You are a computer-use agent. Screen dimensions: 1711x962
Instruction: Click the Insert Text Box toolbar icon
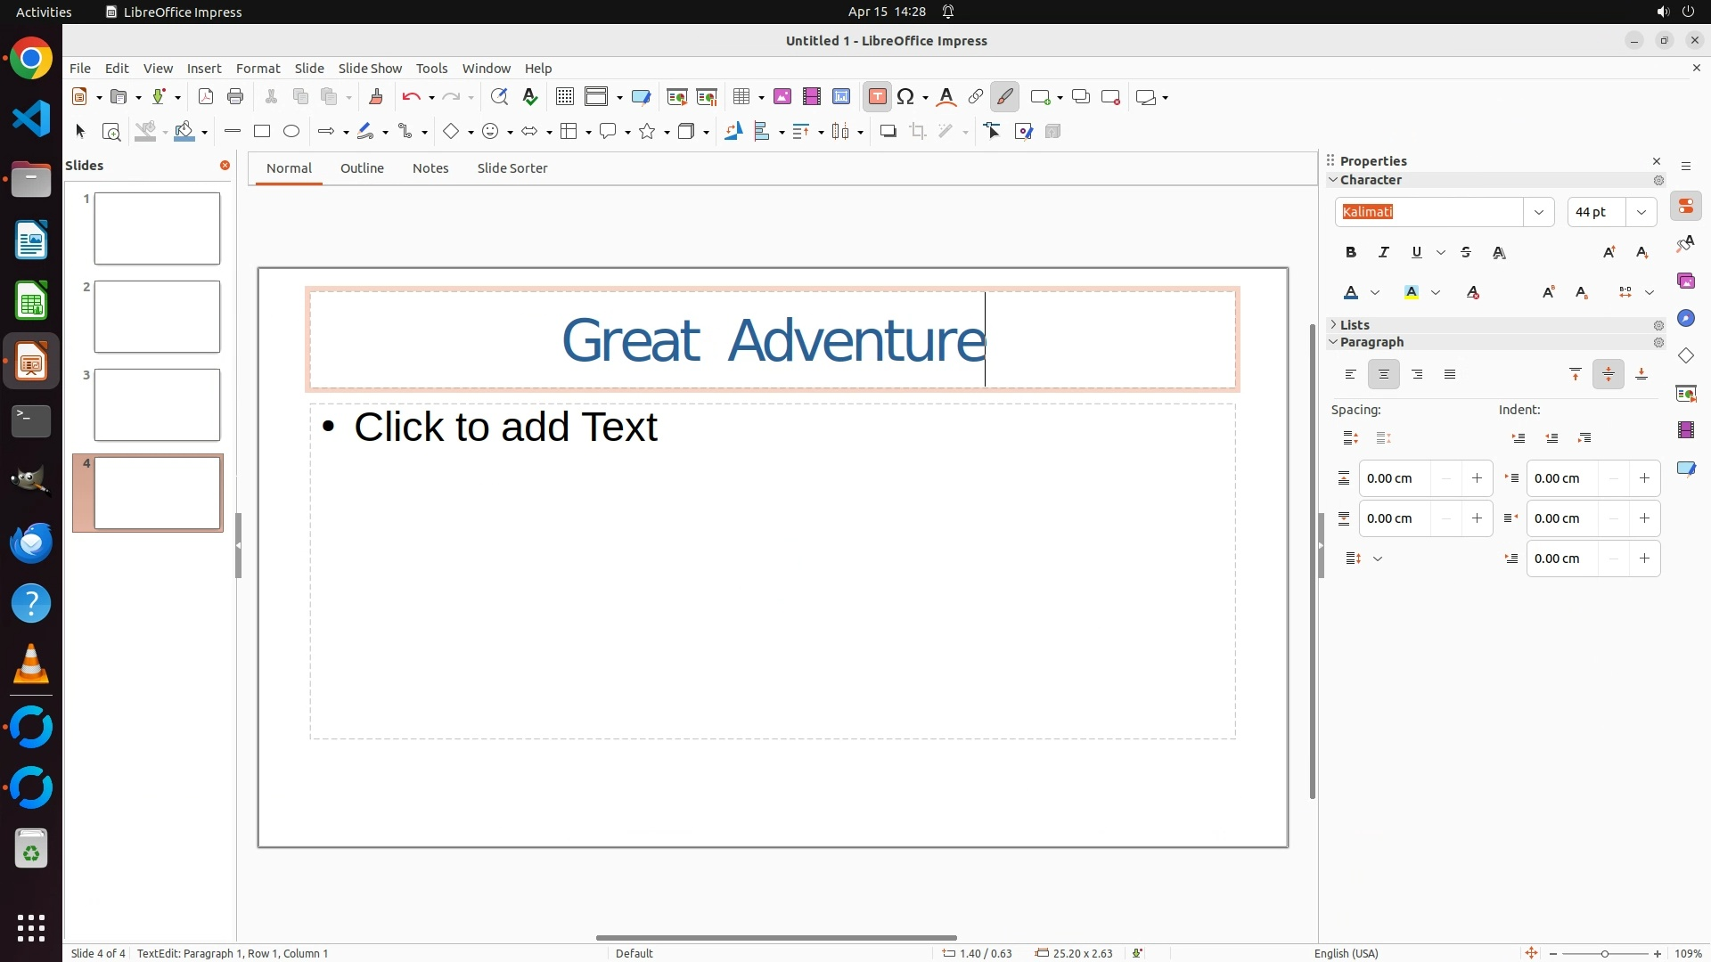coord(877,97)
